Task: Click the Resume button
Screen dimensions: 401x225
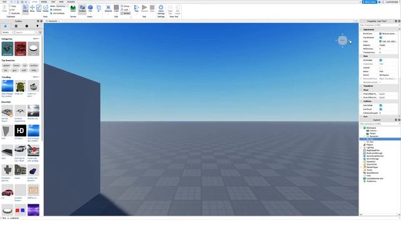Action: pyautogui.click(x=145, y=8)
